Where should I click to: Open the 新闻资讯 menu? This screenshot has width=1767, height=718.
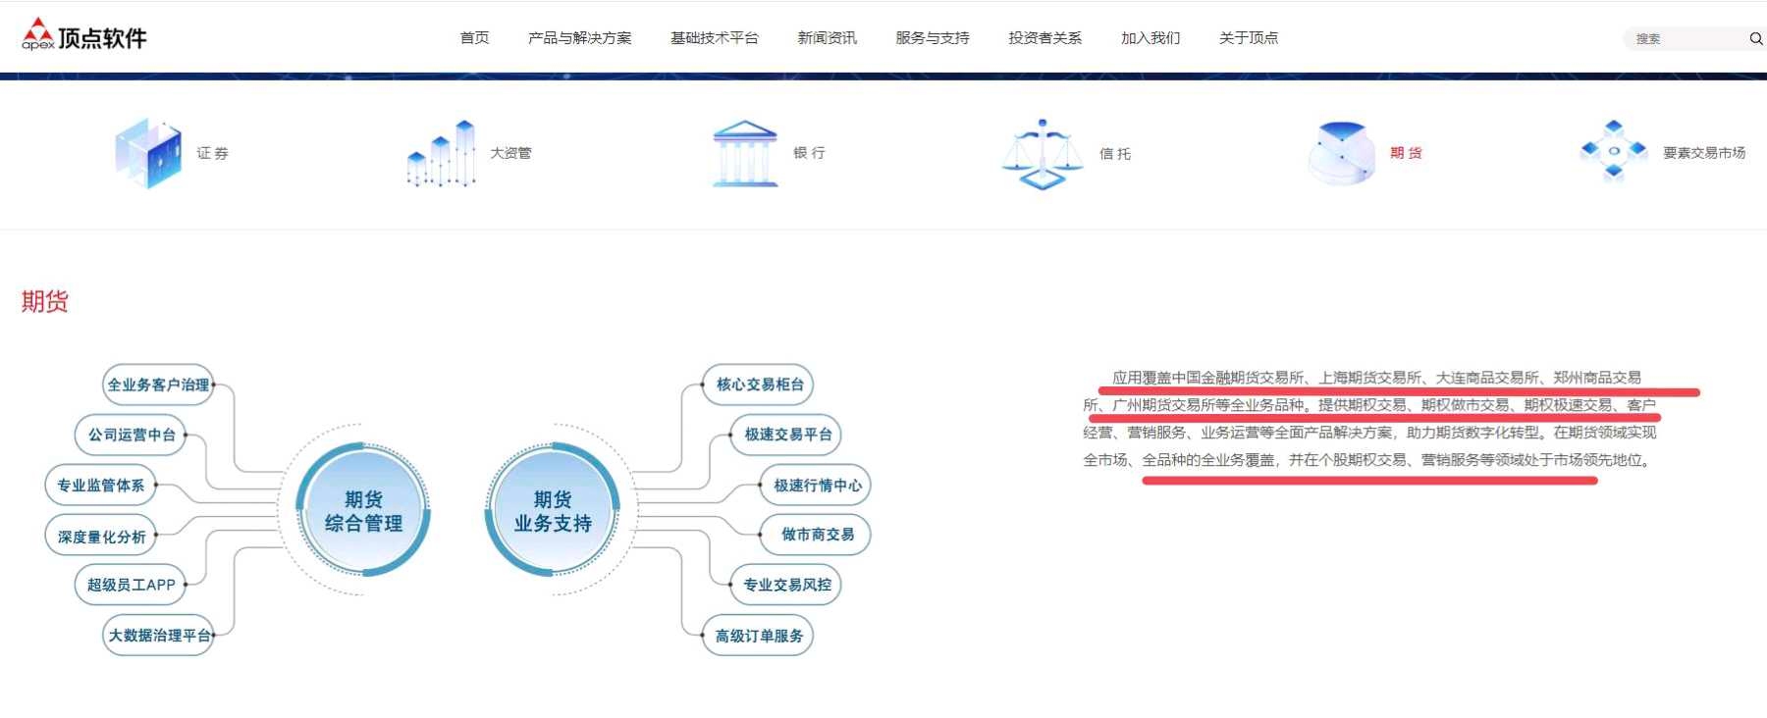click(x=827, y=38)
